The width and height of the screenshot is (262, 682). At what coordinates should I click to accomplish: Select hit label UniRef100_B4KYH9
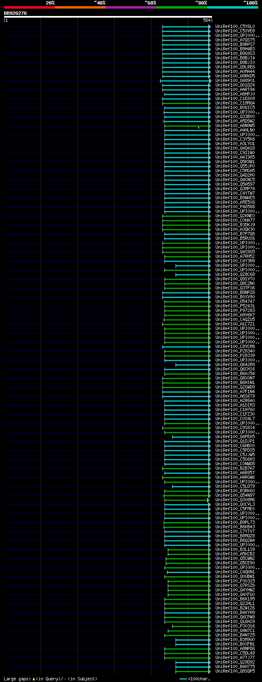coord(235,612)
